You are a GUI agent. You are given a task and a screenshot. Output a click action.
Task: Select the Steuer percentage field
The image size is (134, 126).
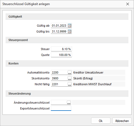[x=61, y=49]
